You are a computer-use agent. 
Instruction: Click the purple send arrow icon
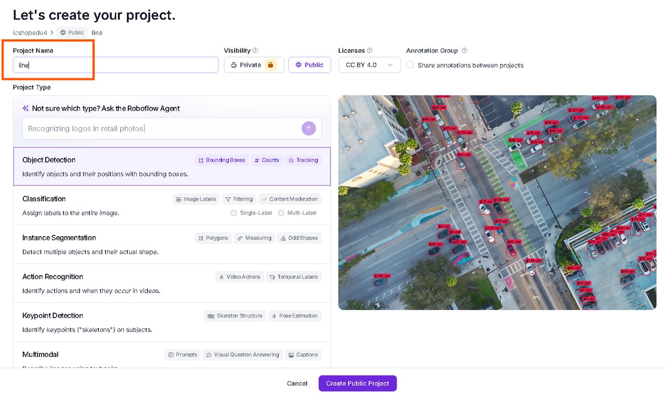309,128
